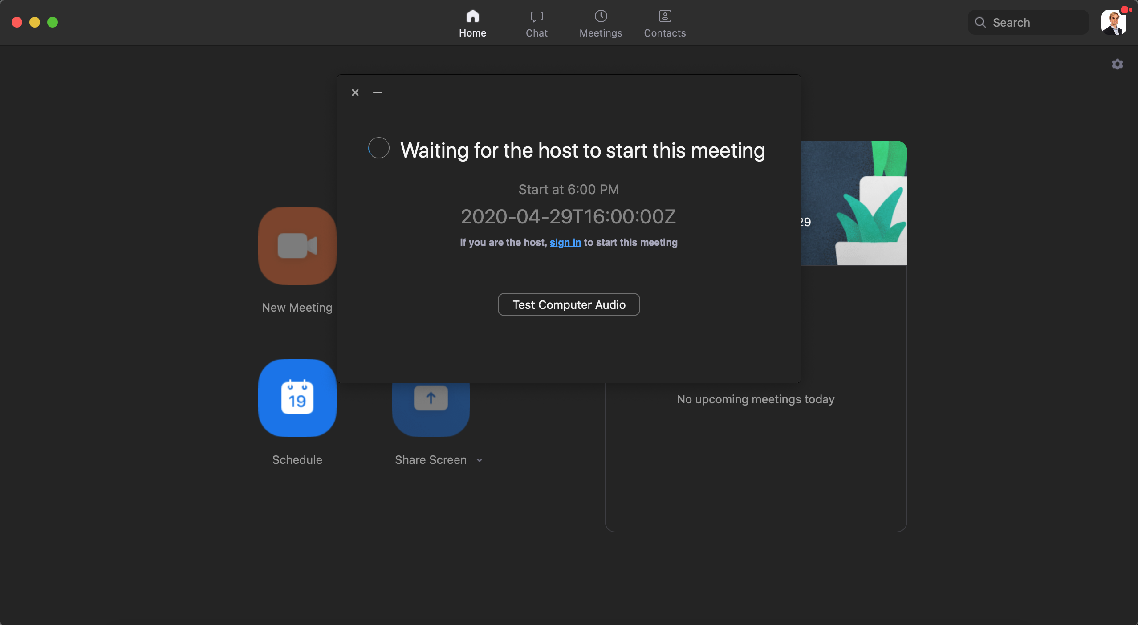
Task: Minimize Zoom window with yellow button
Action: [35, 22]
